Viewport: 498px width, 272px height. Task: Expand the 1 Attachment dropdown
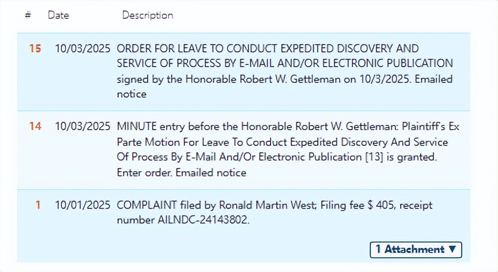point(416,249)
